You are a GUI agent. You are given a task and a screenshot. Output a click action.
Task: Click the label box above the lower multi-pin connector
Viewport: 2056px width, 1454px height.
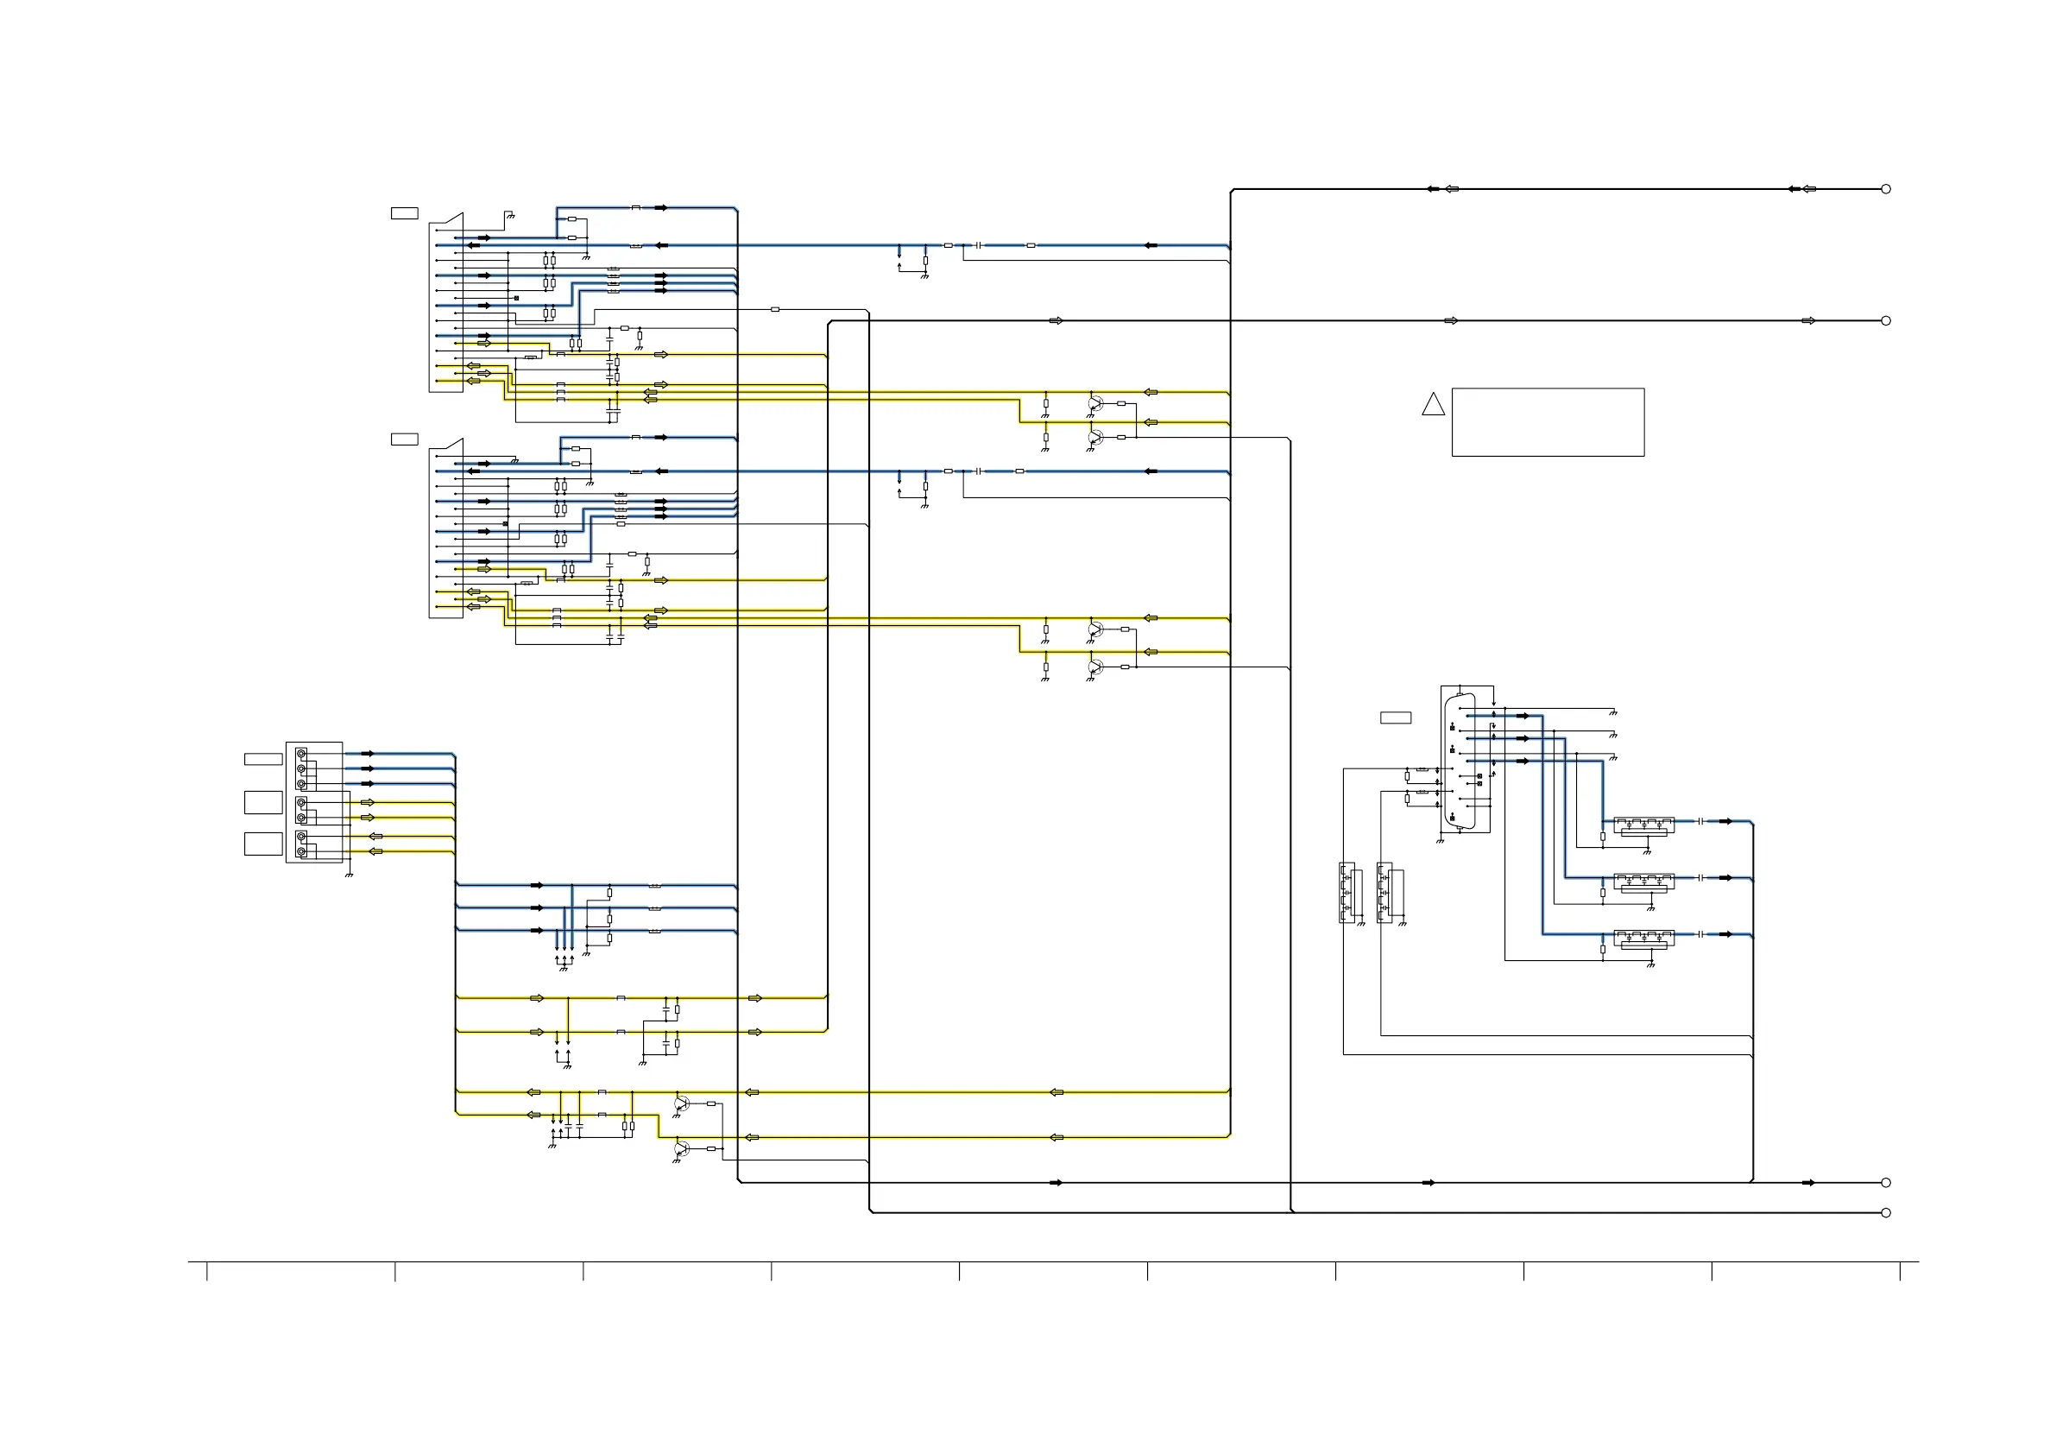pyautogui.click(x=405, y=439)
